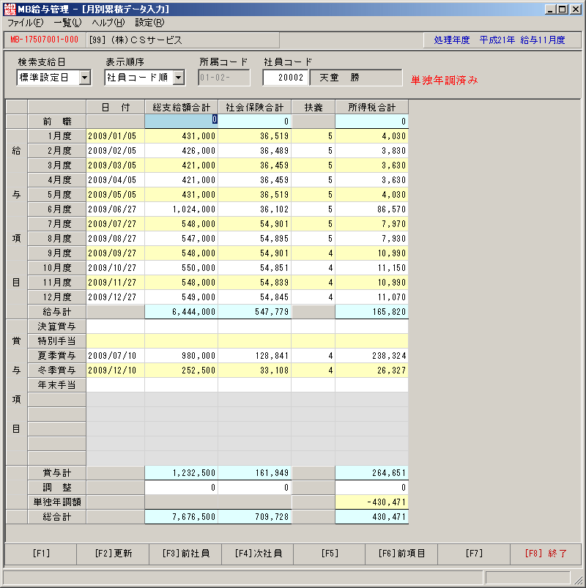
Task: Select 6月度 総支給額合計 value 1,024,000
Action: click(x=181, y=209)
